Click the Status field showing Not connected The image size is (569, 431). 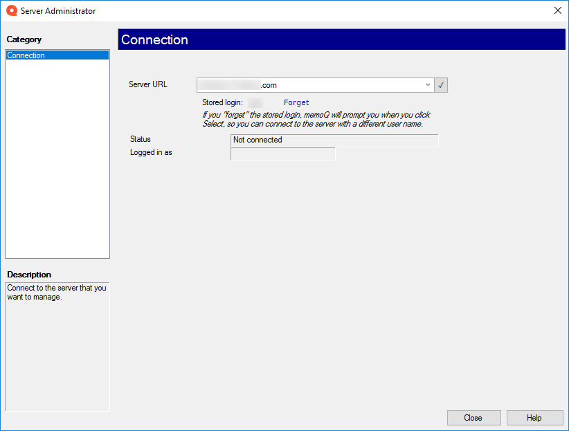(x=334, y=140)
